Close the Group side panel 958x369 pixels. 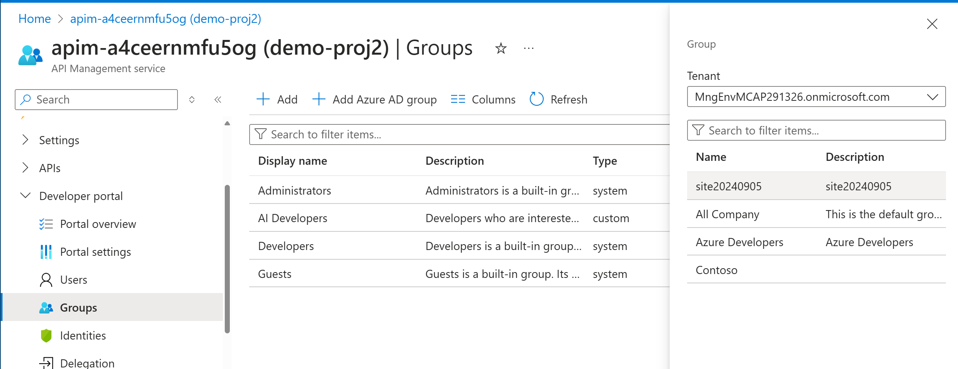932,24
